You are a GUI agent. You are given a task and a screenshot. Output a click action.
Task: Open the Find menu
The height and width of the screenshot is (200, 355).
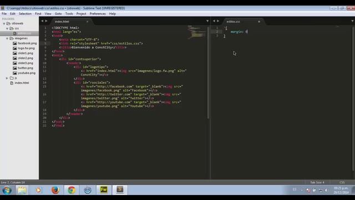[x=38, y=13]
